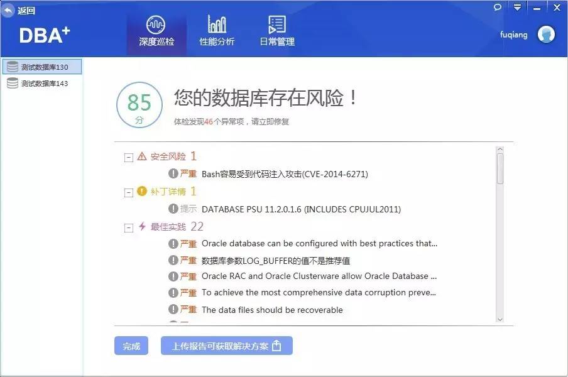Click the 完成 button
Viewport: 568px width, 377px height.
(x=131, y=345)
